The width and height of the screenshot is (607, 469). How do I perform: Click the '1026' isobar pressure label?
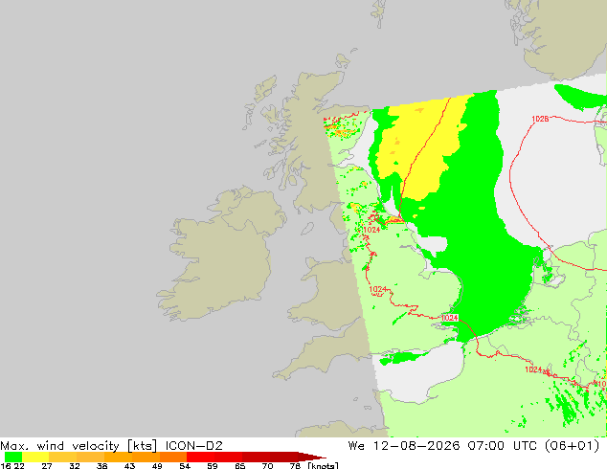pyautogui.click(x=540, y=119)
